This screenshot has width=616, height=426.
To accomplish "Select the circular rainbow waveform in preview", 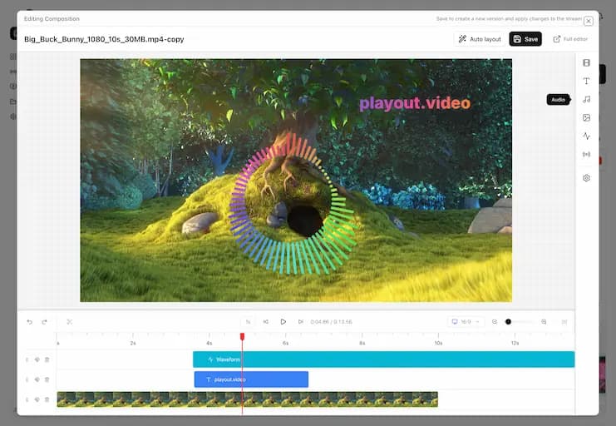I will pyautogui.click(x=293, y=203).
